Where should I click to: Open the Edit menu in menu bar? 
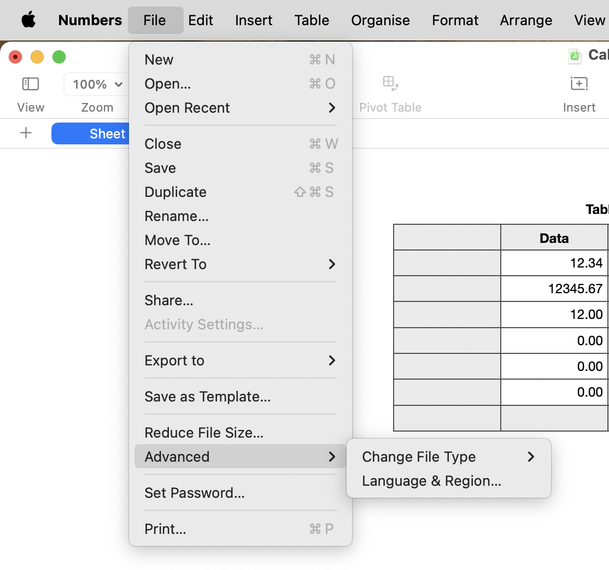(x=201, y=20)
